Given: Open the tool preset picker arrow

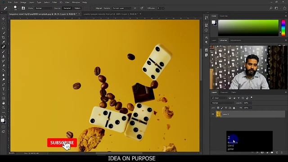Looking at the screenshot, I should coord(9,8).
